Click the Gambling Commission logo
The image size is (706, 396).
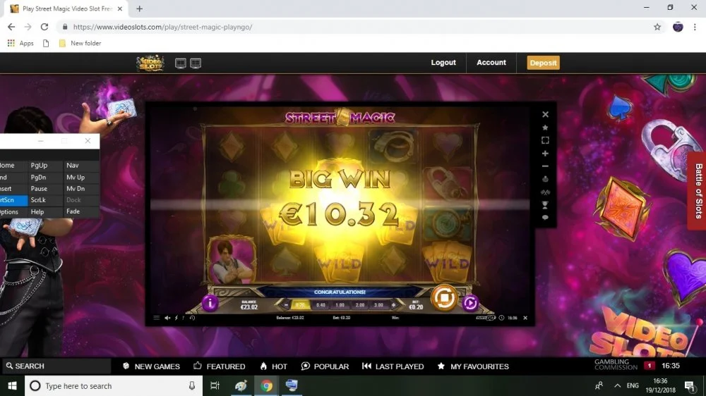point(616,364)
